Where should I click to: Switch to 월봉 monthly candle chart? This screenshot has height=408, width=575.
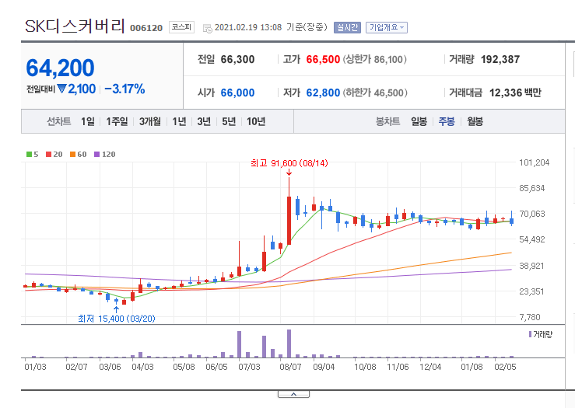coord(475,121)
